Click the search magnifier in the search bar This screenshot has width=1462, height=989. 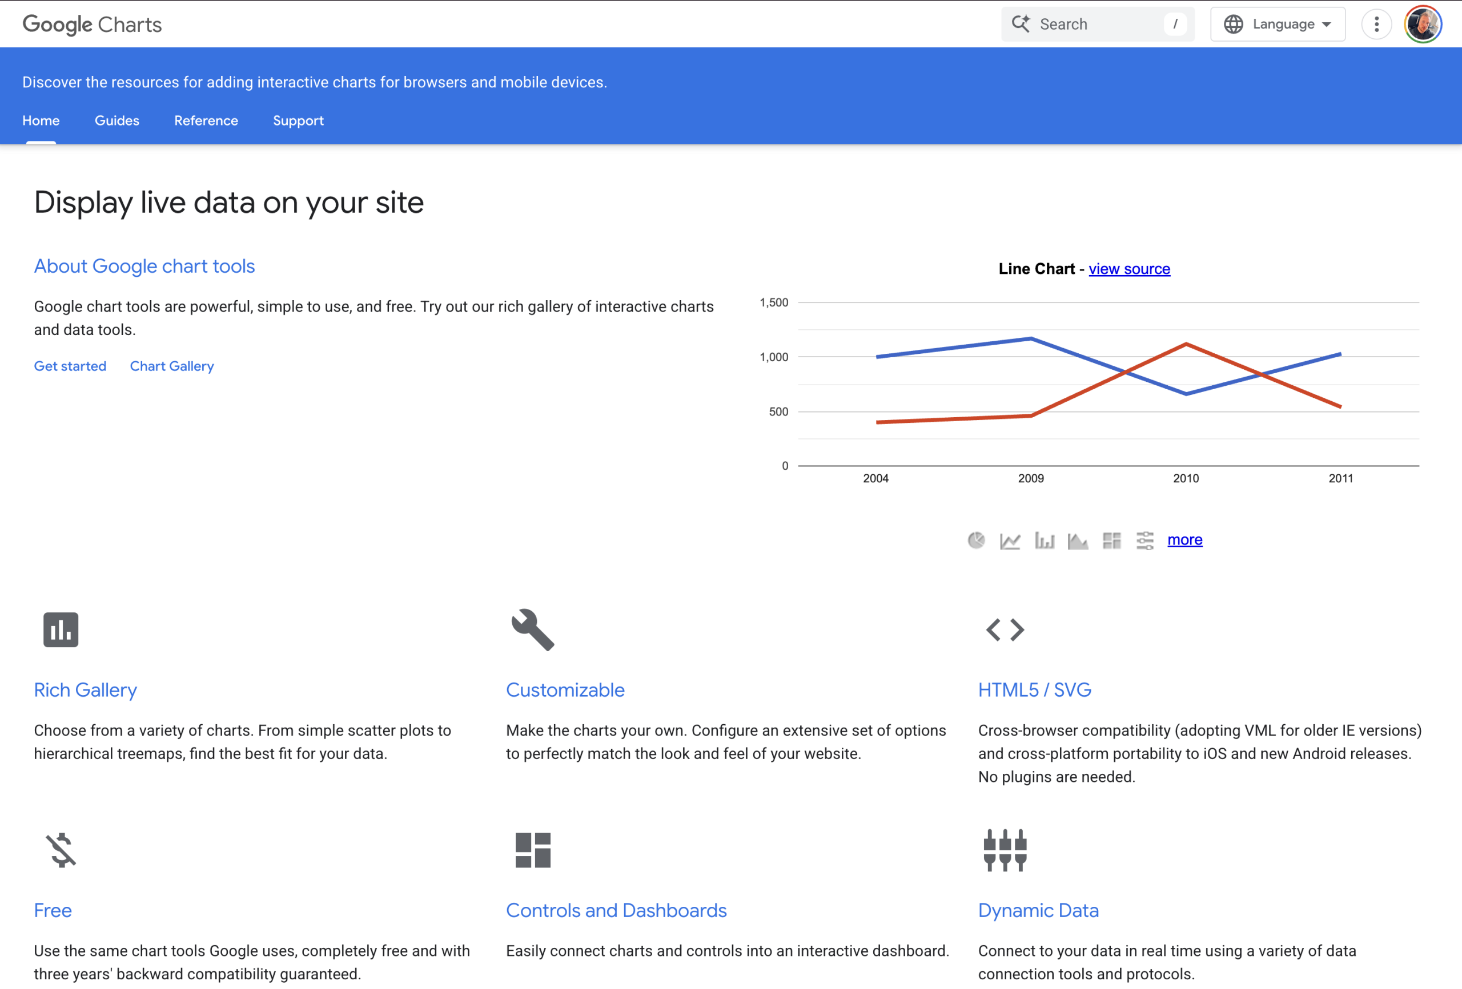tap(1021, 23)
